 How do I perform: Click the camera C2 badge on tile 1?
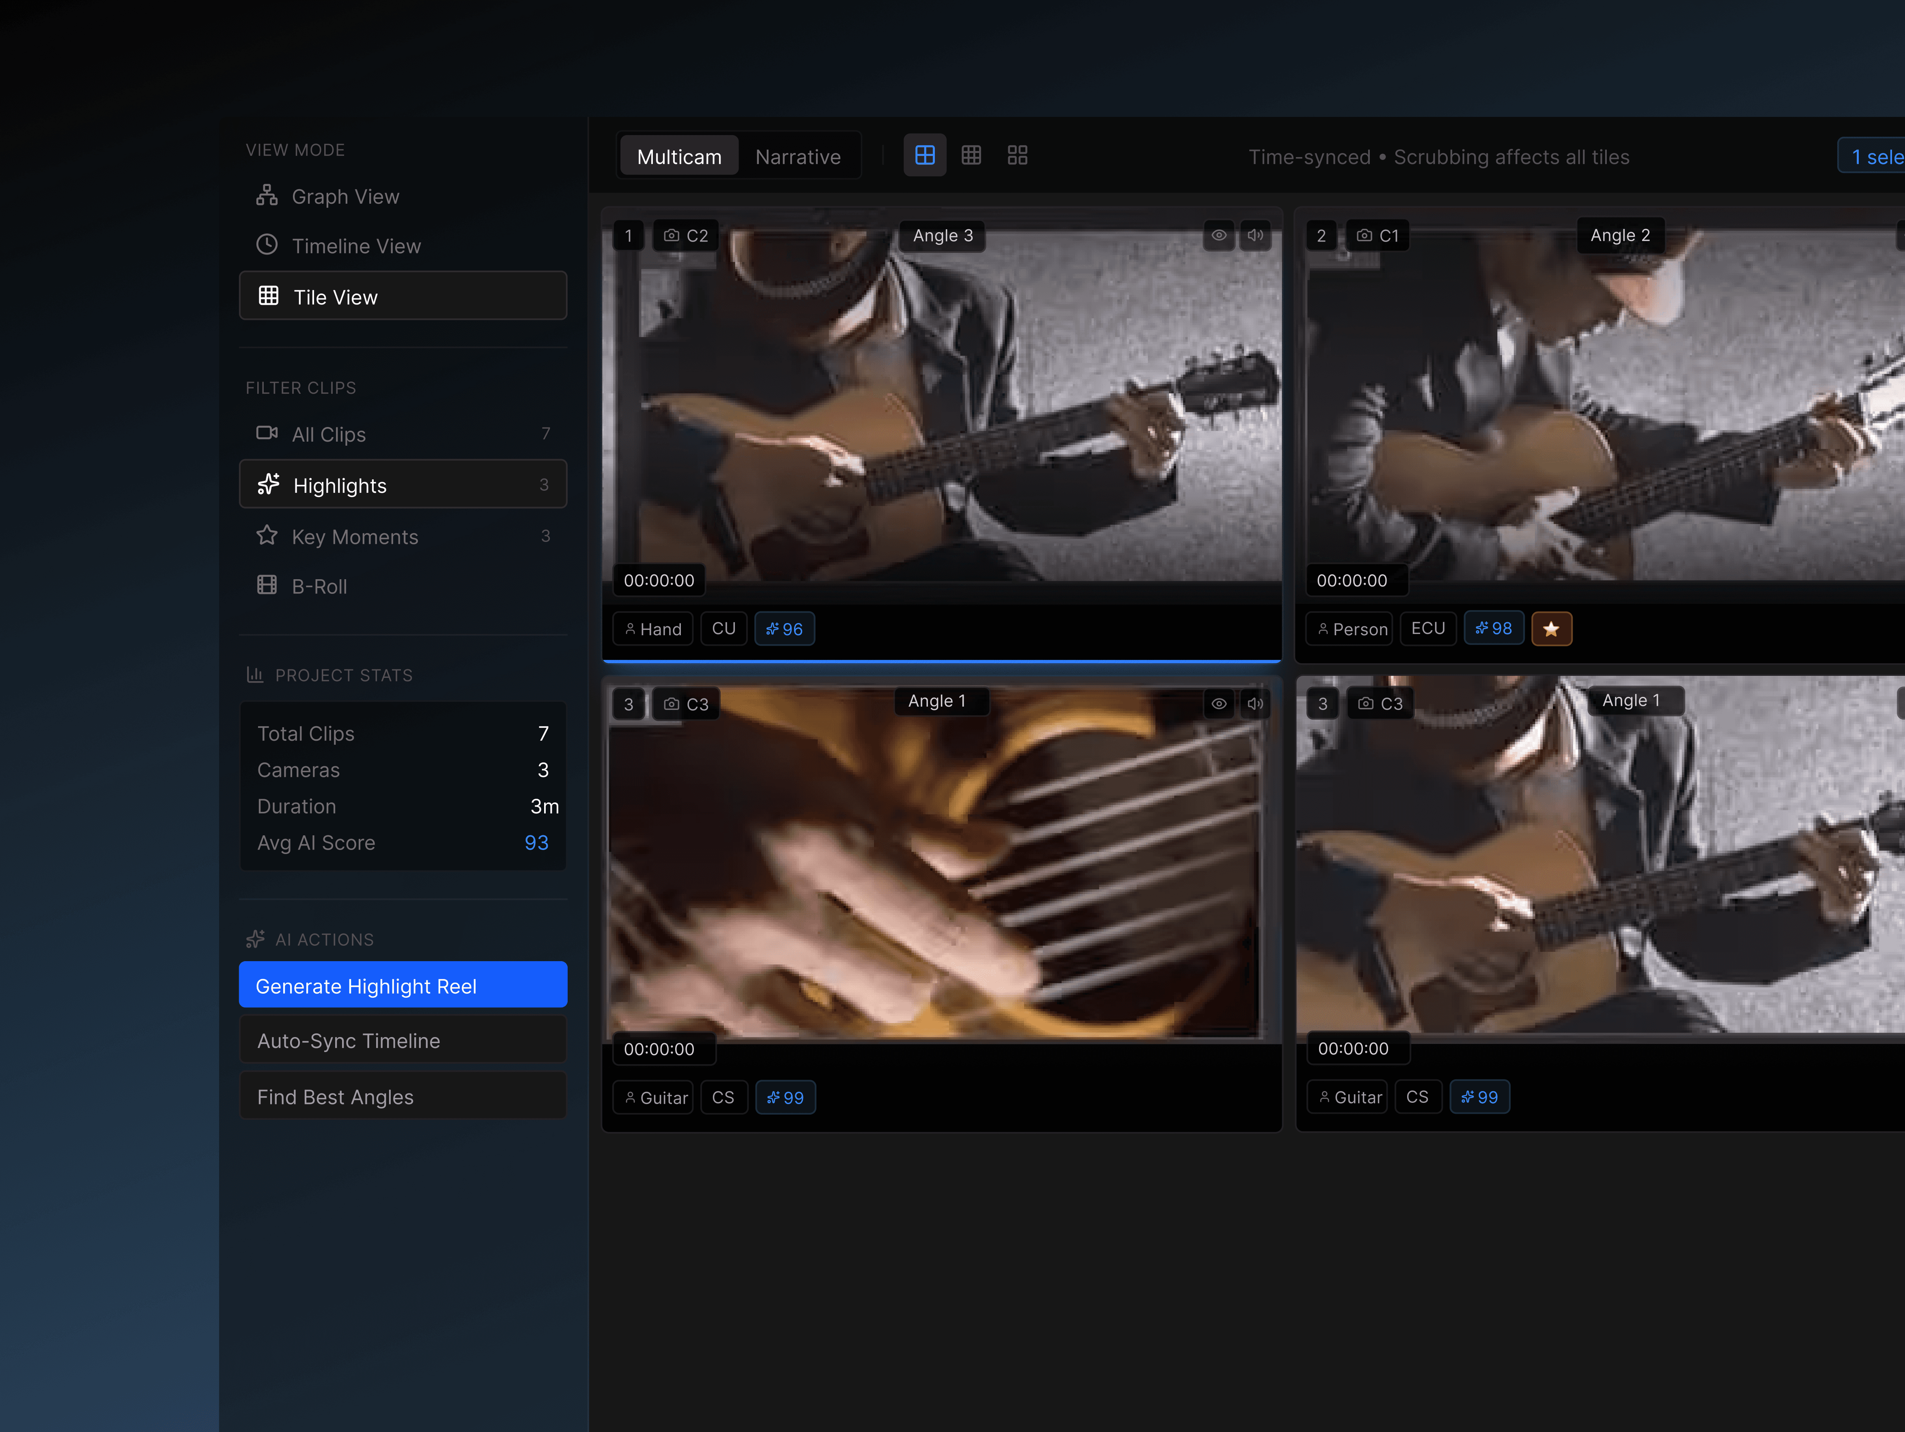pos(686,235)
